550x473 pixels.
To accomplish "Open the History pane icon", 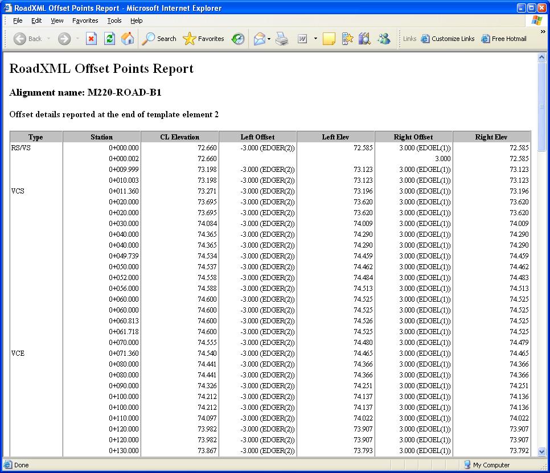I will coord(238,39).
